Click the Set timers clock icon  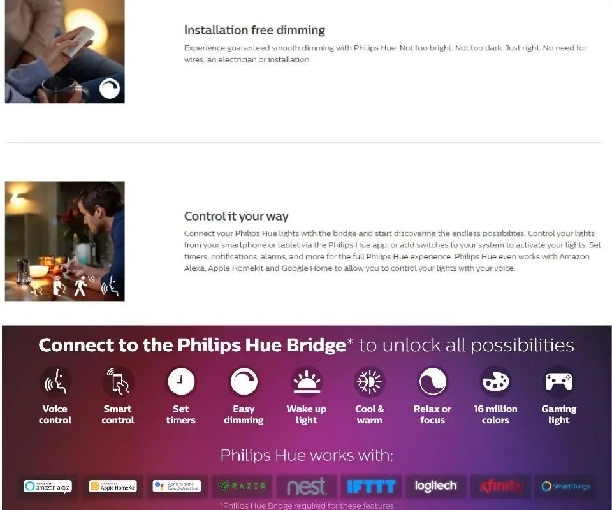click(181, 382)
